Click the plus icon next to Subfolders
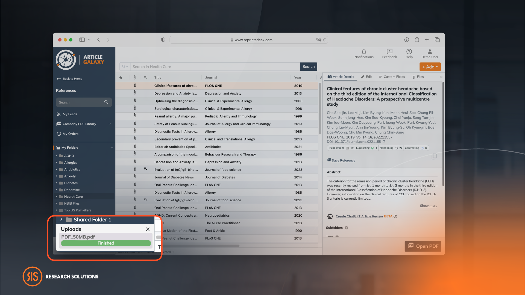The image size is (525, 295). click(x=346, y=228)
